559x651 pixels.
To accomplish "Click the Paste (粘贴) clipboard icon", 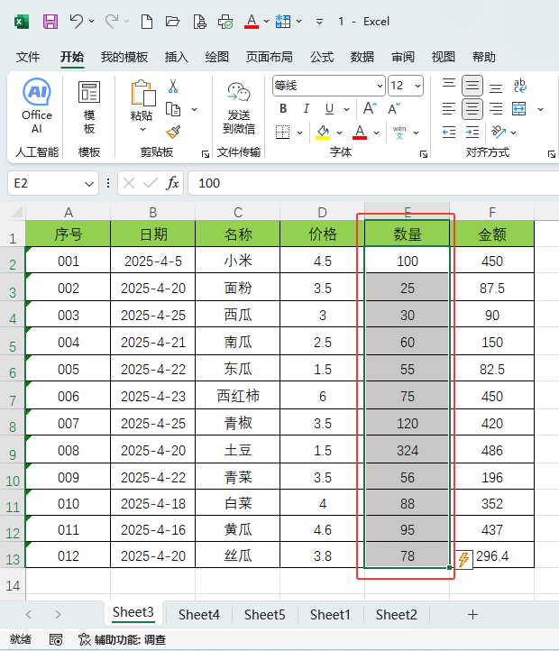I will (142, 93).
